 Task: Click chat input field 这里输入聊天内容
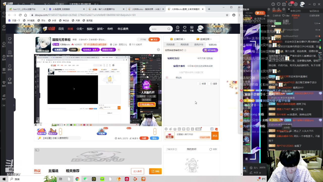tap(193, 136)
